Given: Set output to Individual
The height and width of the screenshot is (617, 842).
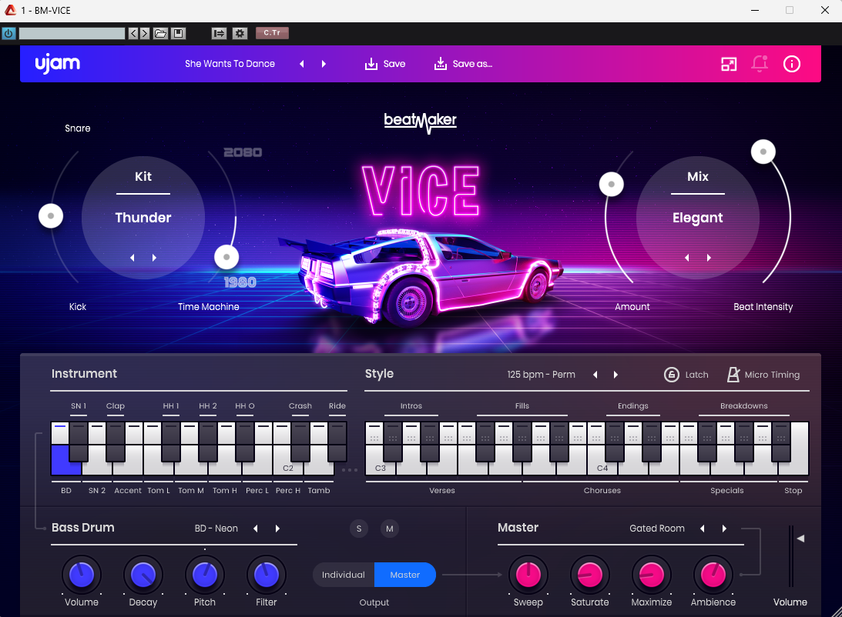Looking at the screenshot, I should point(344,575).
